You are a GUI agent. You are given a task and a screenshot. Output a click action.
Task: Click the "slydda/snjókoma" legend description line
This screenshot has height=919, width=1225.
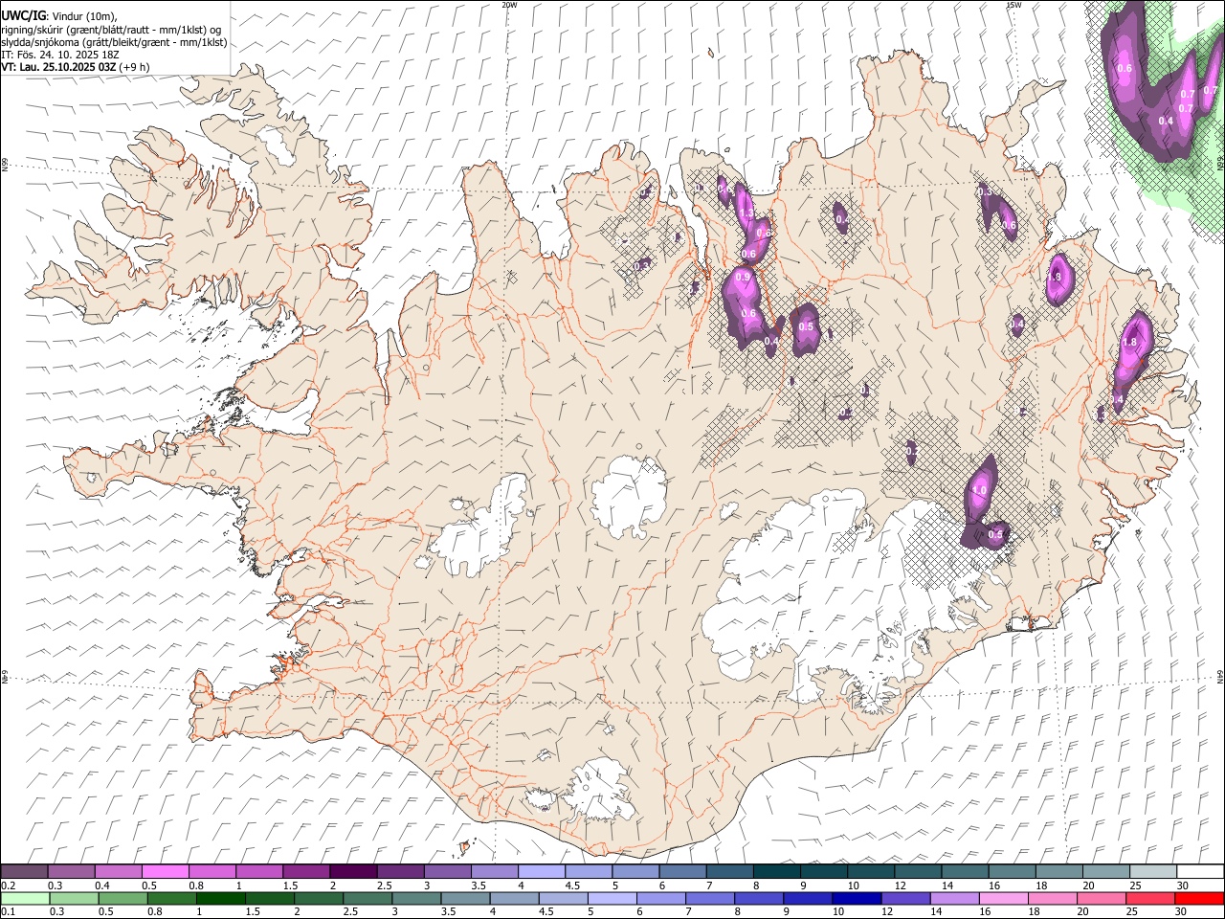point(114,42)
